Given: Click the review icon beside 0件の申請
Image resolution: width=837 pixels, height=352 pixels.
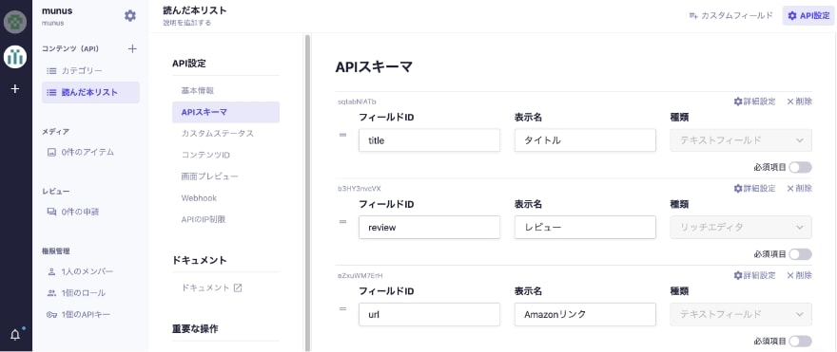Looking at the screenshot, I should [x=51, y=212].
